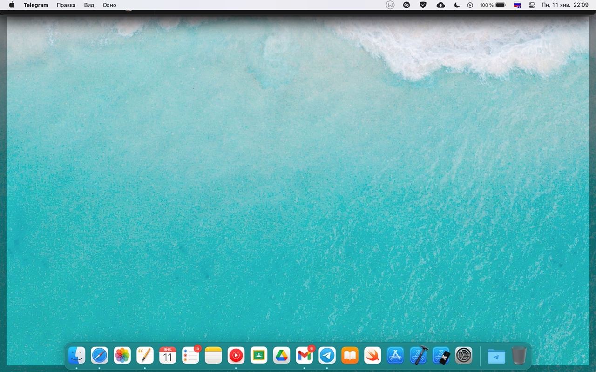Open the Telegram application menu
The image size is (596, 372).
(x=36, y=5)
